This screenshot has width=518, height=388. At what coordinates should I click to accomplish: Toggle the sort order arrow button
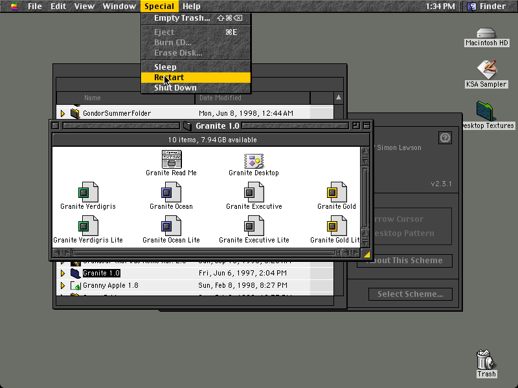click(338, 98)
